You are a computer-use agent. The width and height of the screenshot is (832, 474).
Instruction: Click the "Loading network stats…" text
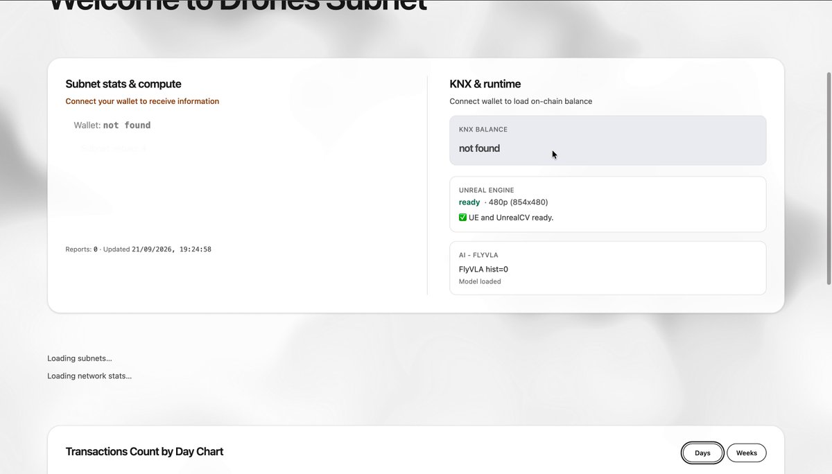click(x=89, y=376)
